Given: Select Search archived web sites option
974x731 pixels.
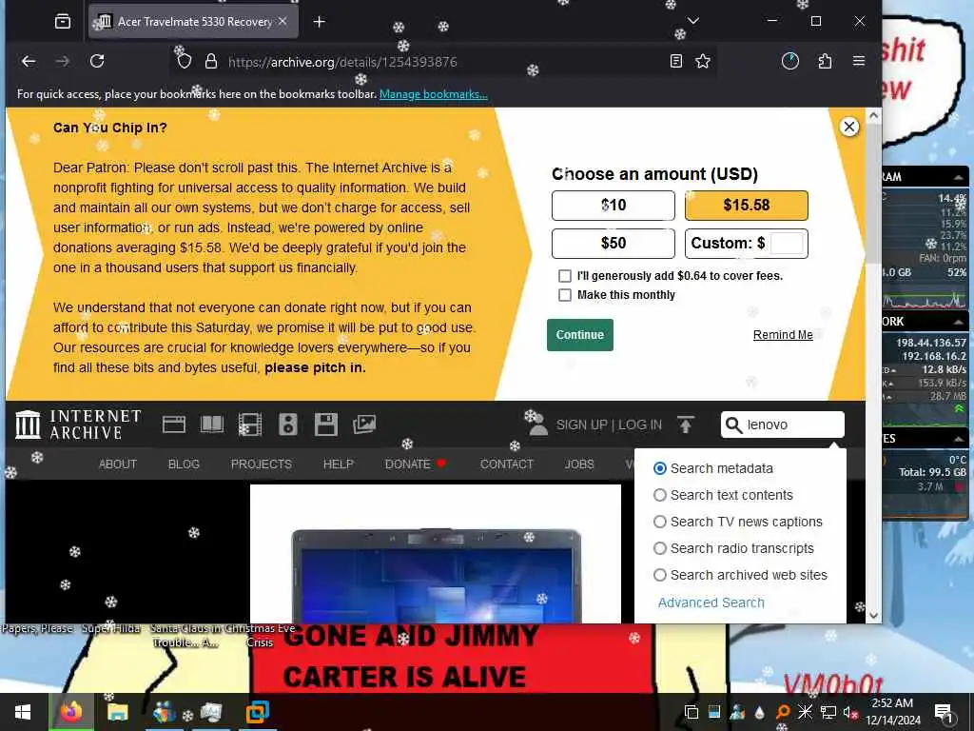Looking at the screenshot, I should pos(660,575).
